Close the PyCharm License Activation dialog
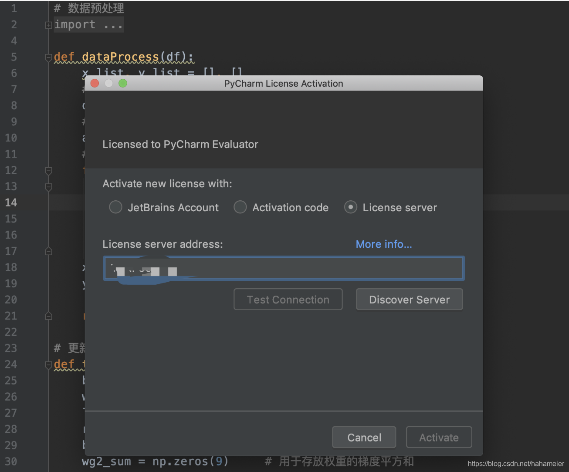The image size is (569, 472). point(95,83)
